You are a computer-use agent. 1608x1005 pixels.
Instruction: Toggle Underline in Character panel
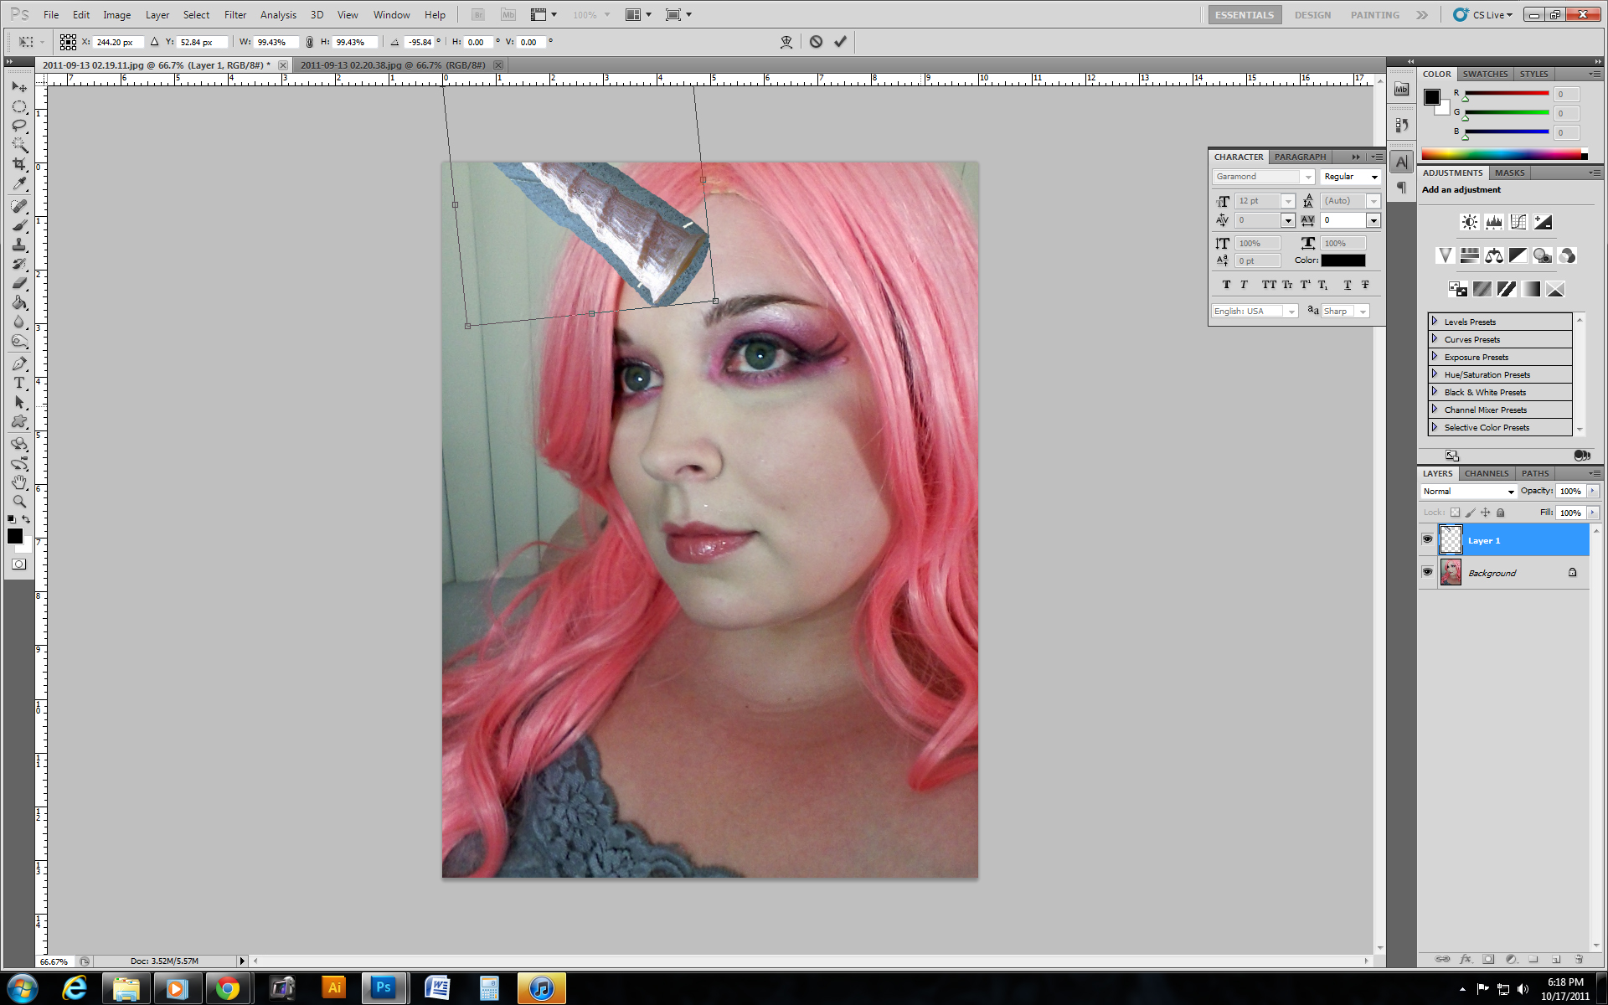coord(1348,285)
